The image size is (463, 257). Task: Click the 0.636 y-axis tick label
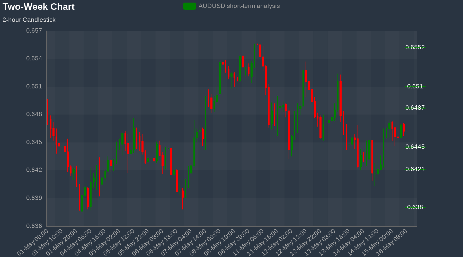point(34,226)
